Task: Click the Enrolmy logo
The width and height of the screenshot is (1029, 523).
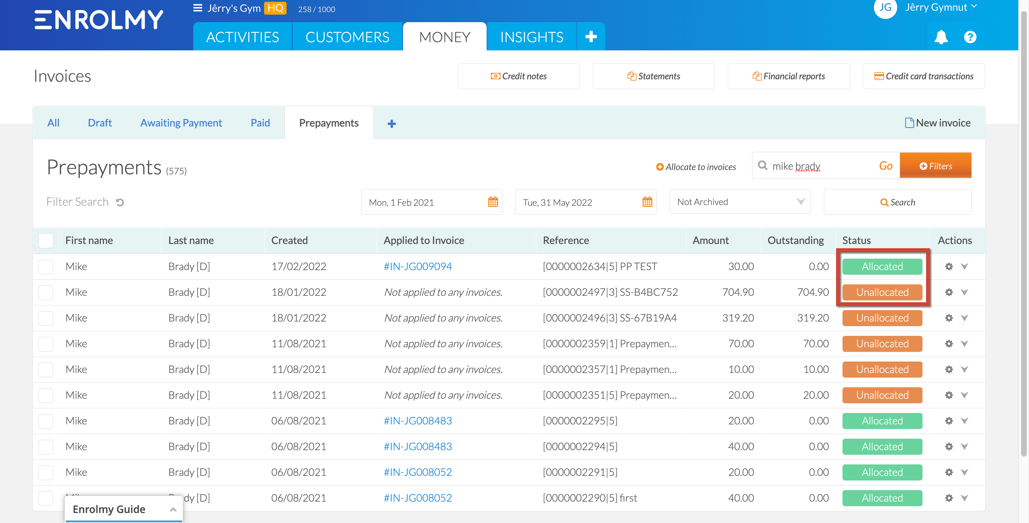Action: [99, 20]
